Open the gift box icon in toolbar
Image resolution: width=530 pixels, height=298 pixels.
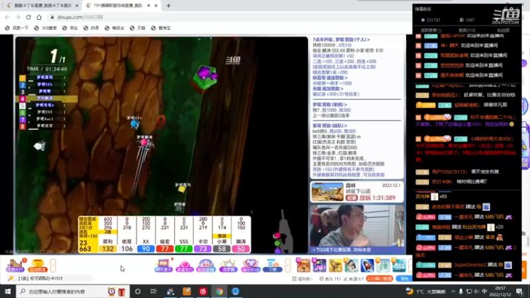pos(164,266)
